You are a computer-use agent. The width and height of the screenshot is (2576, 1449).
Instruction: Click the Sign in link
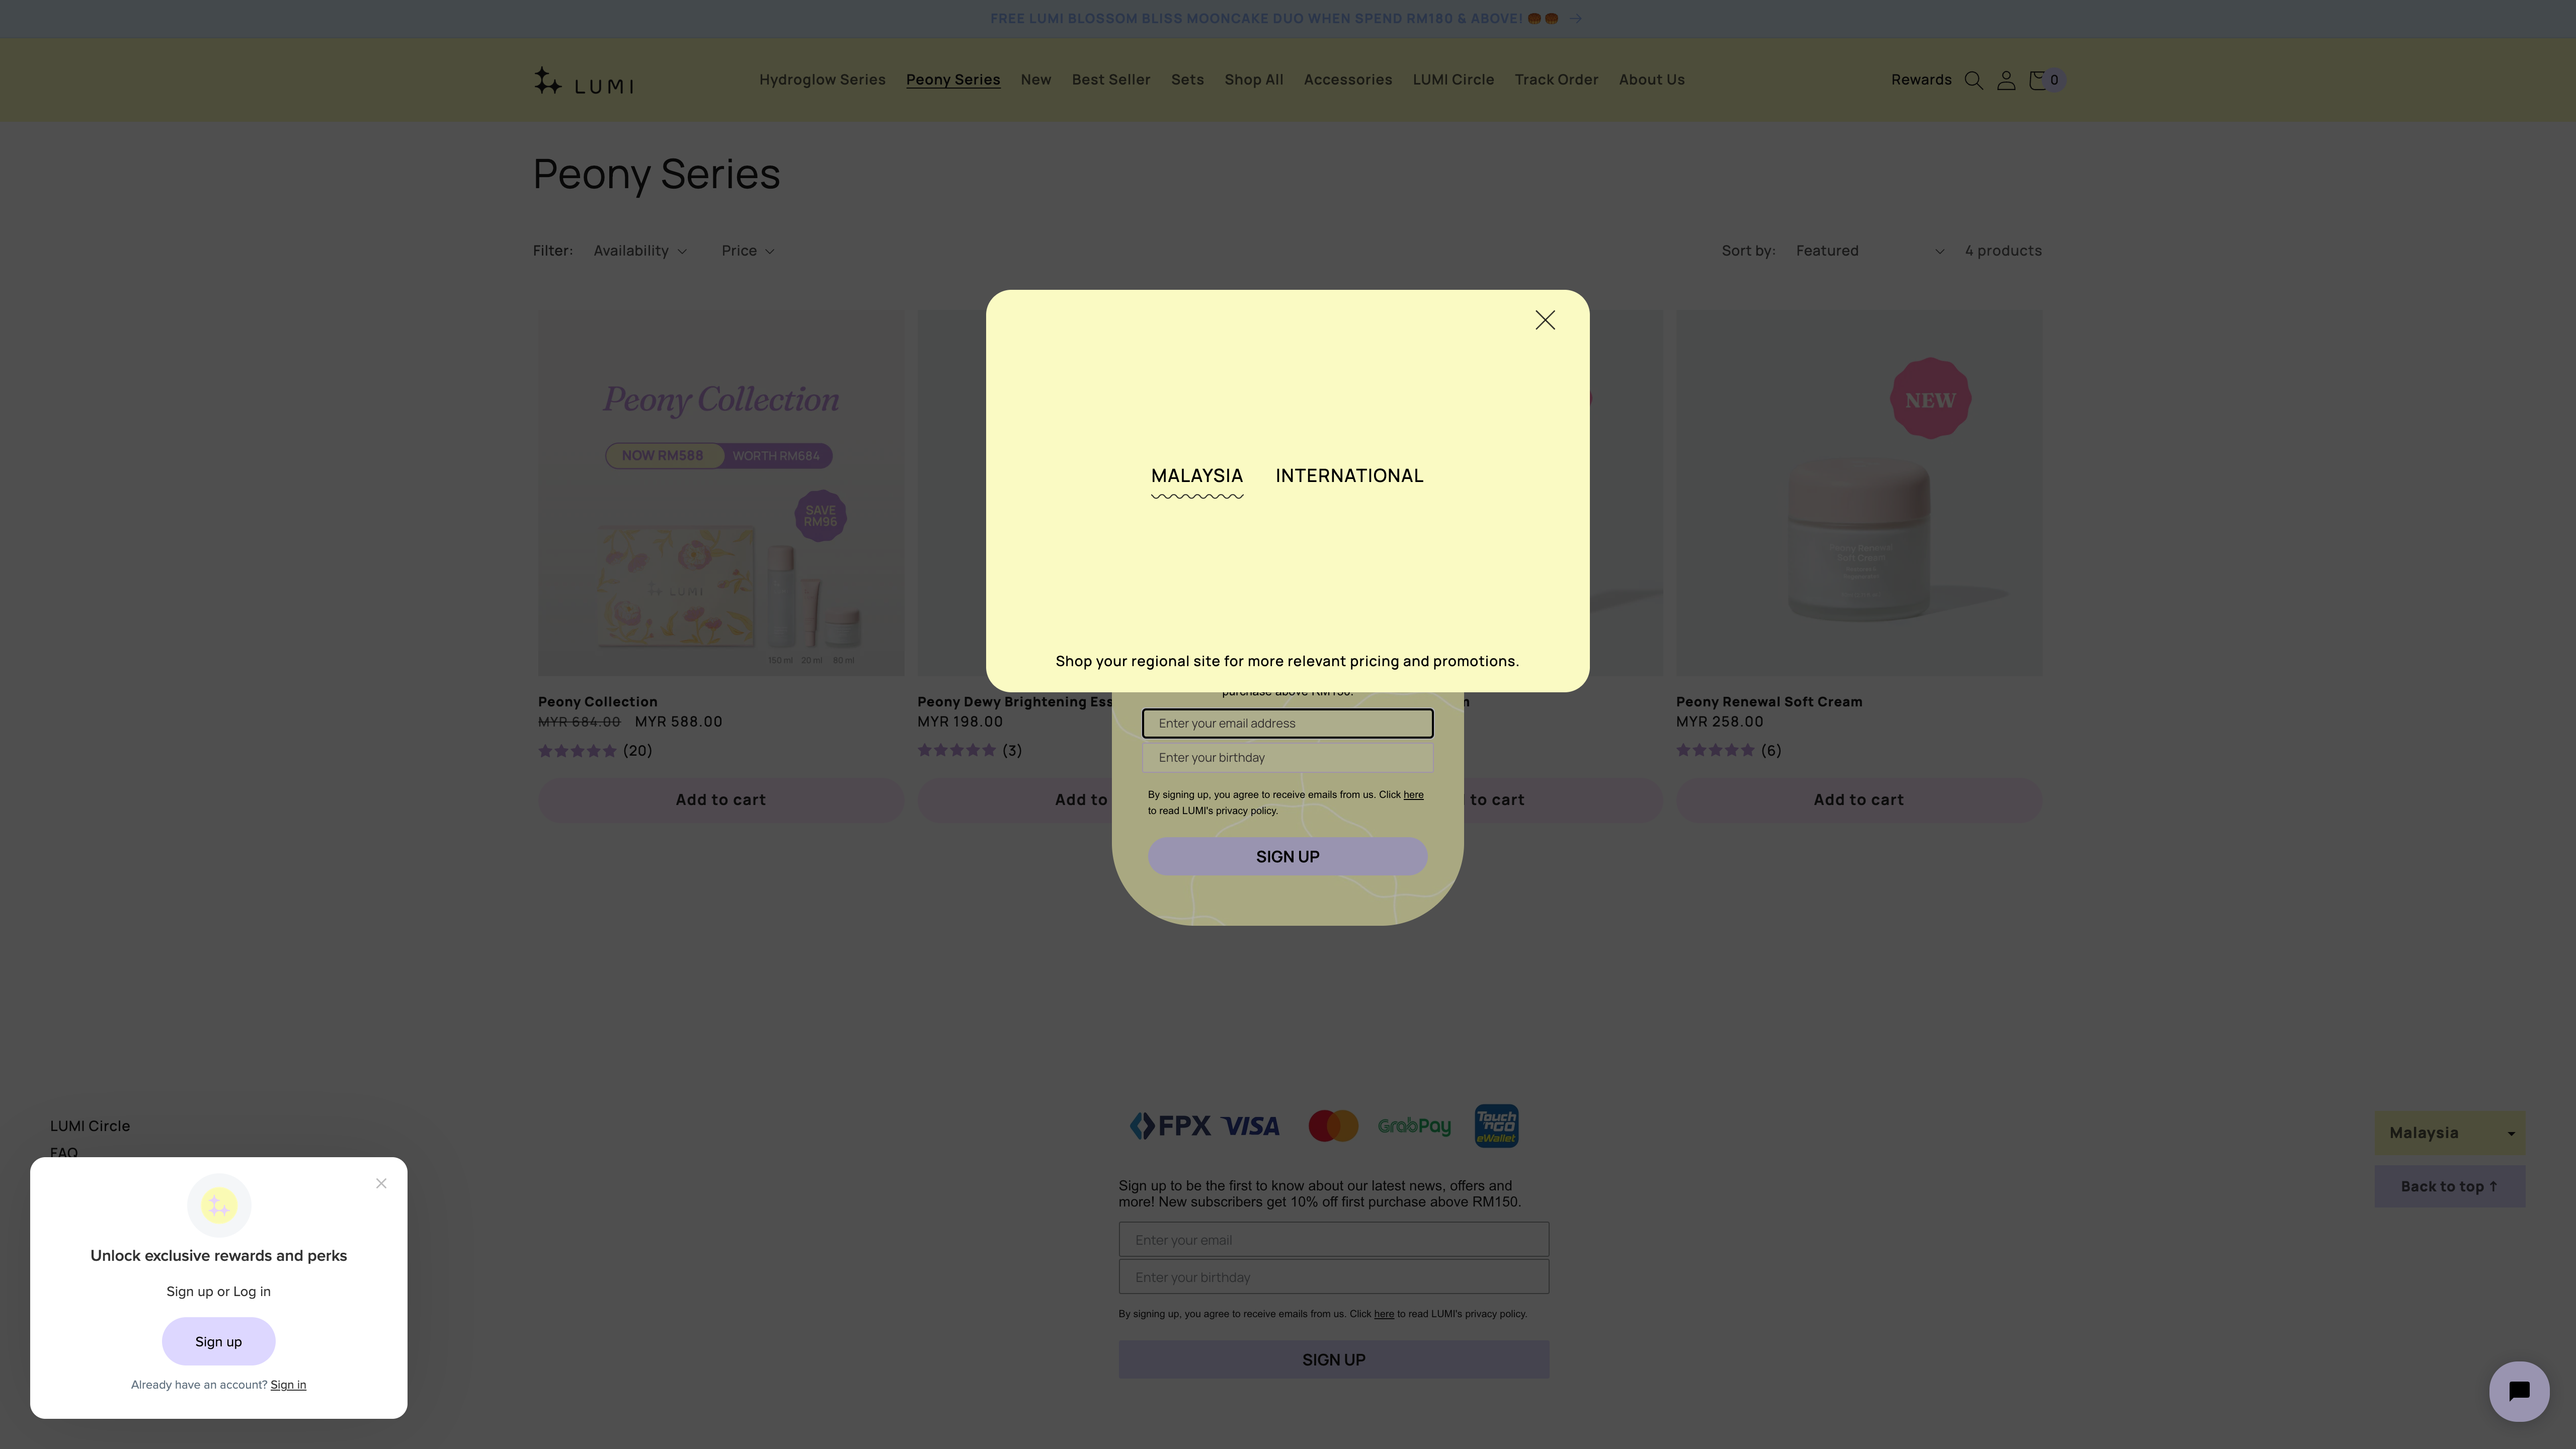[288, 1384]
